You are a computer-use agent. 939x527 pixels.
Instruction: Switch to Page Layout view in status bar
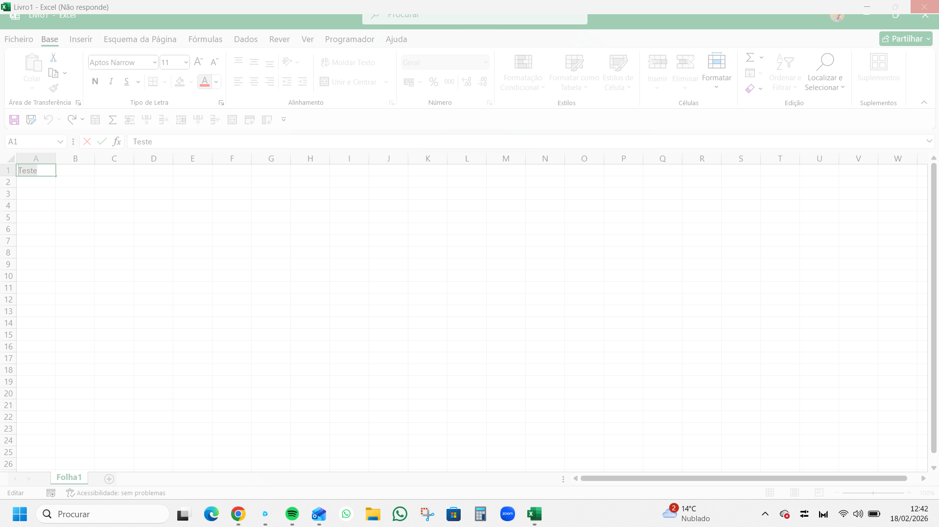click(x=794, y=493)
